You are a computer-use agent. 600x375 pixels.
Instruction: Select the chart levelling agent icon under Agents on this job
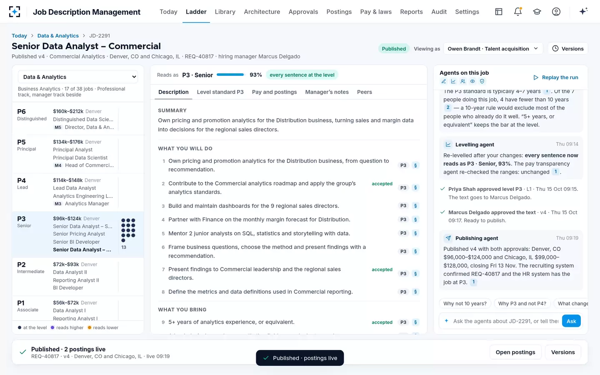click(x=453, y=81)
